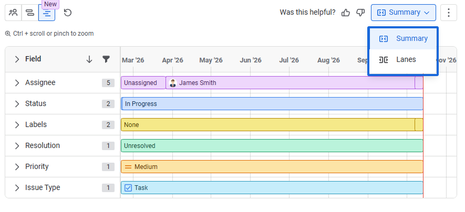Choose Lanes in the dropdown menu
This screenshot has height=212, width=465.
[x=403, y=60]
